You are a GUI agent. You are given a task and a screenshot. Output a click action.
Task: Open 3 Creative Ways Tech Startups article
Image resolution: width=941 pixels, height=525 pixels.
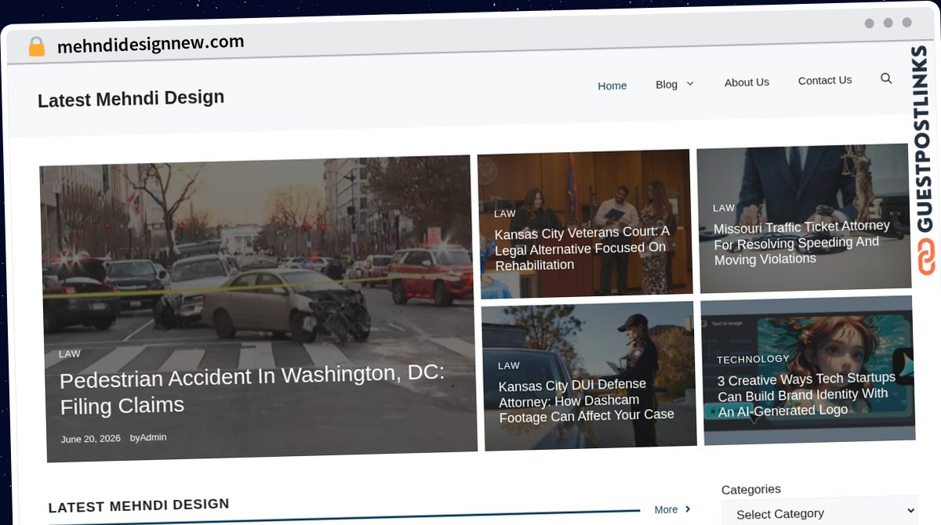click(806, 395)
